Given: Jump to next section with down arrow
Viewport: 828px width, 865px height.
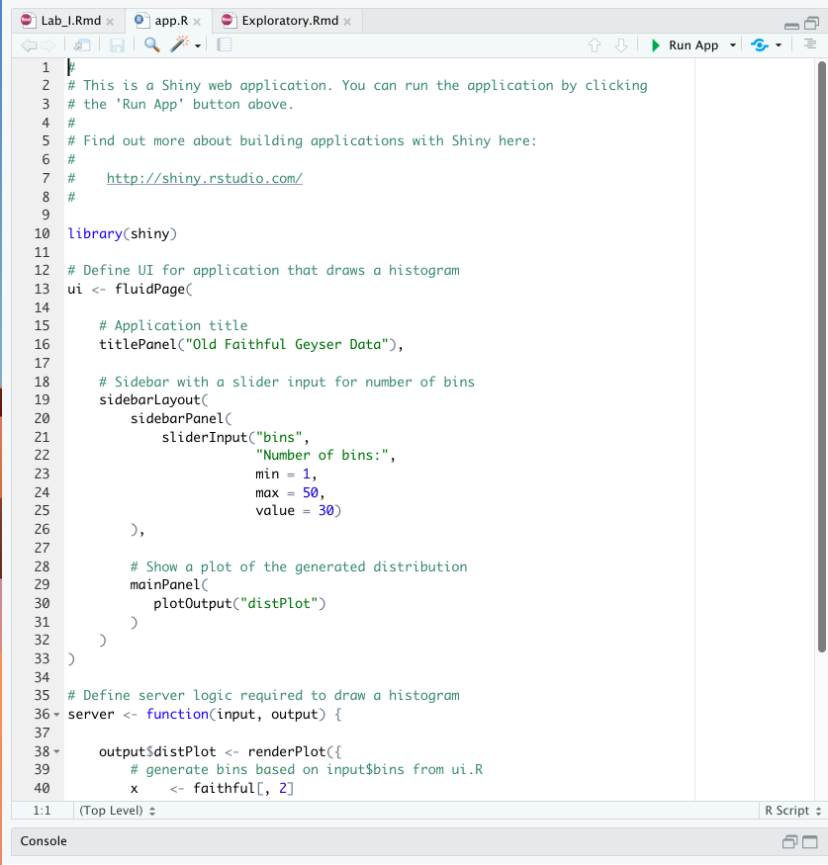Looking at the screenshot, I should pyautogui.click(x=621, y=45).
